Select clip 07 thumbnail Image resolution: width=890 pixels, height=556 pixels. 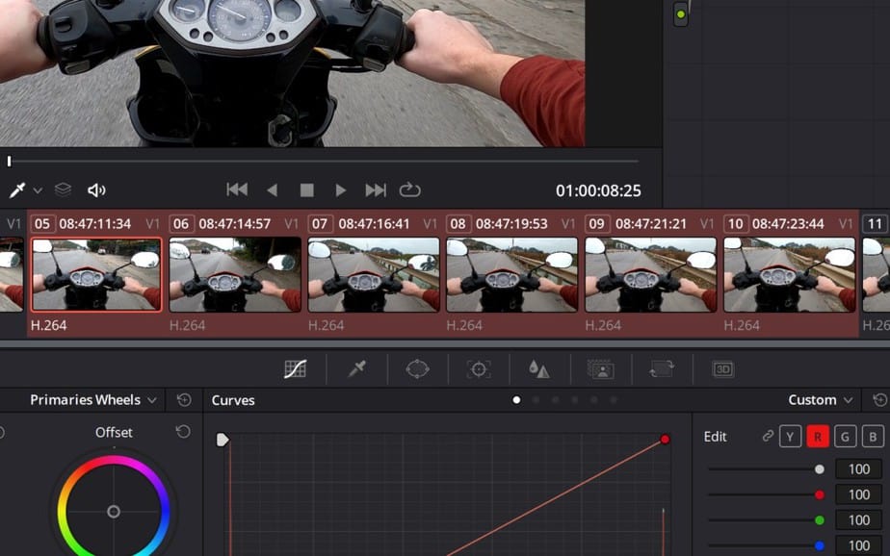[x=374, y=275]
